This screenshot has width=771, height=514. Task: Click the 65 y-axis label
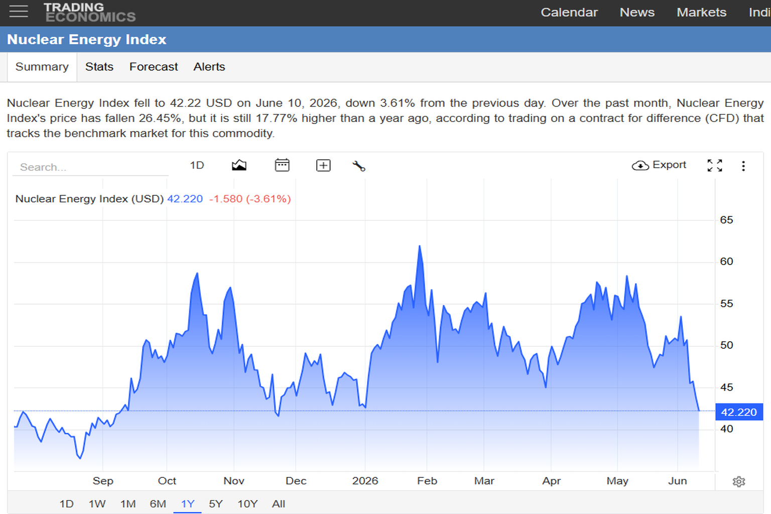pyautogui.click(x=726, y=220)
